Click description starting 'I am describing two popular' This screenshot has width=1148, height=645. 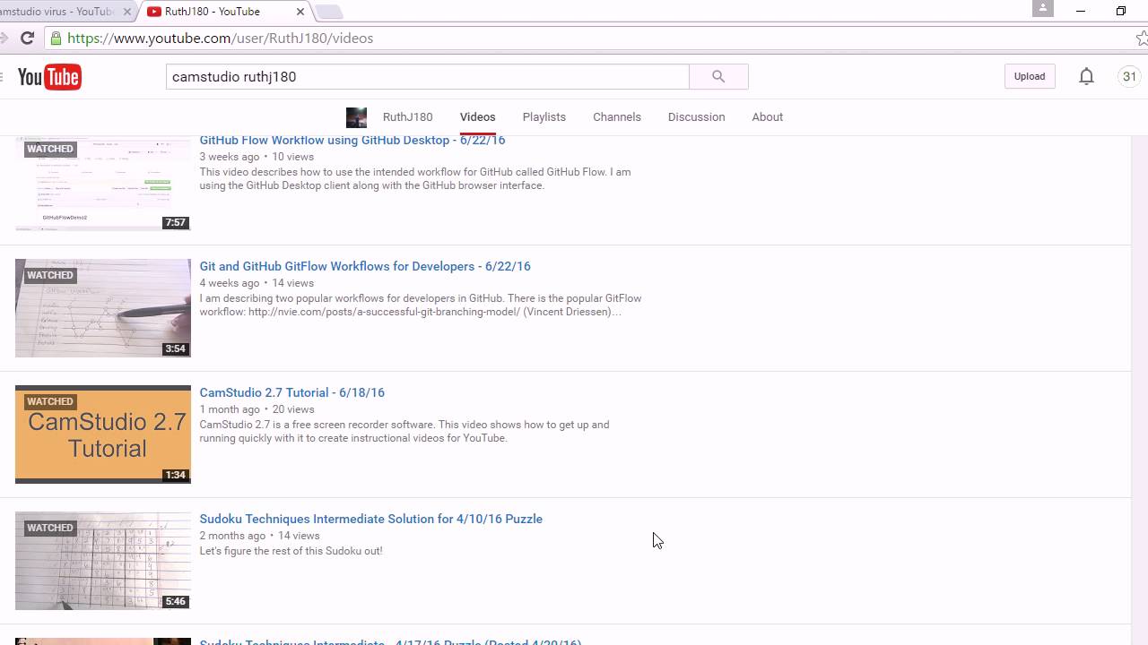[421, 305]
